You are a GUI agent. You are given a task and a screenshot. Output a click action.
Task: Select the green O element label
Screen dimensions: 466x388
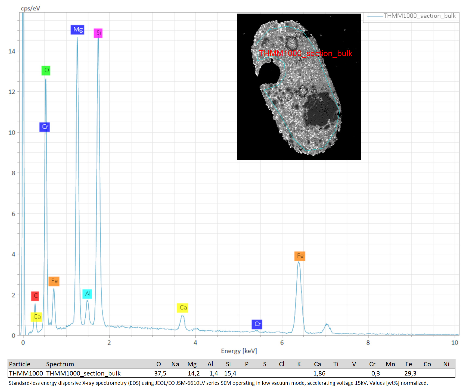(46, 70)
